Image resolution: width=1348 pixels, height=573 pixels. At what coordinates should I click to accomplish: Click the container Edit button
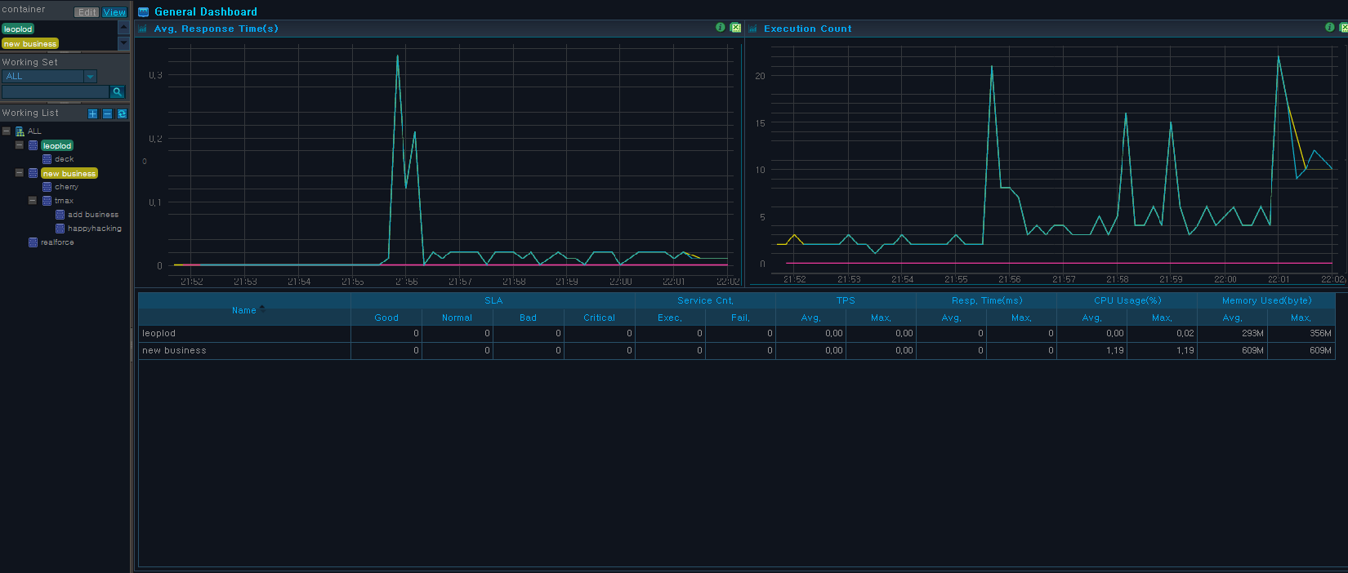coord(87,12)
